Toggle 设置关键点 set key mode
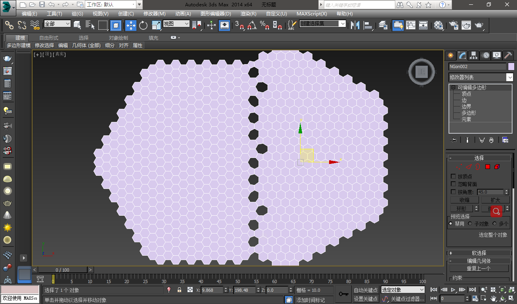This screenshot has width=517, height=304. [366, 299]
